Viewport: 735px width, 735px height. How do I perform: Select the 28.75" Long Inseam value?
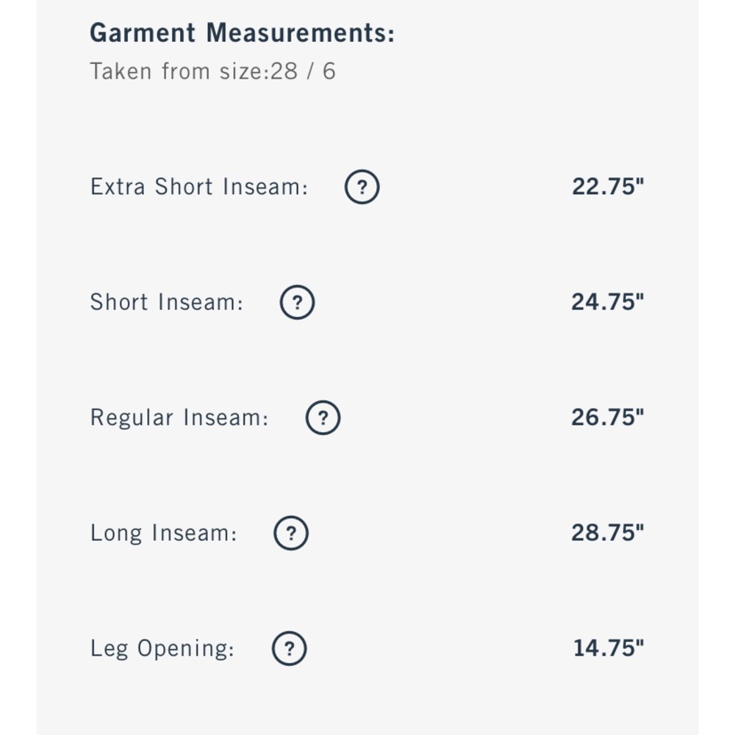coord(608,533)
